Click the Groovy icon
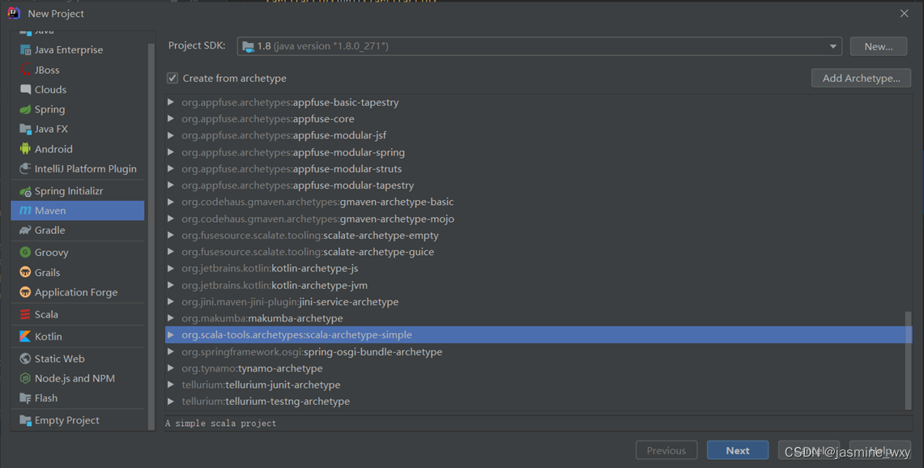Screen dimensions: 924x468 (25, 253)
